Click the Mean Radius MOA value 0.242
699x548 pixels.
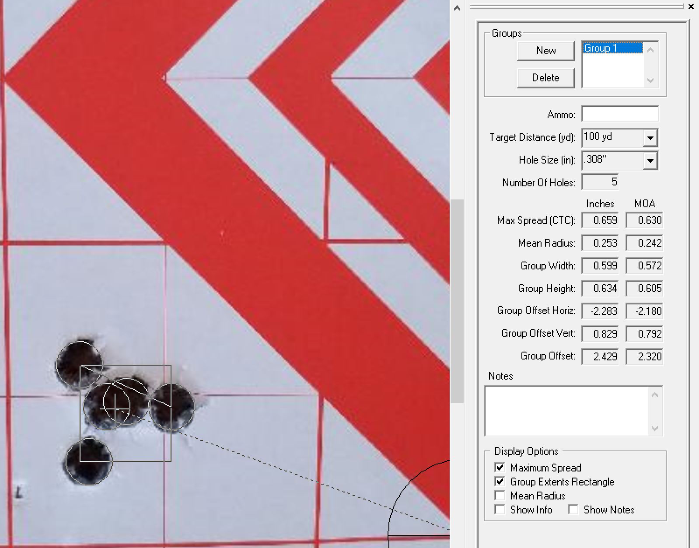click(644, 243)
